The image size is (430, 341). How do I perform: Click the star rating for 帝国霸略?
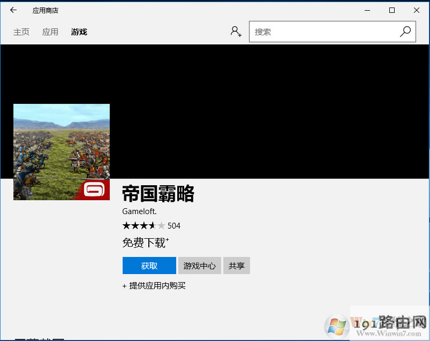click(144, 225)
